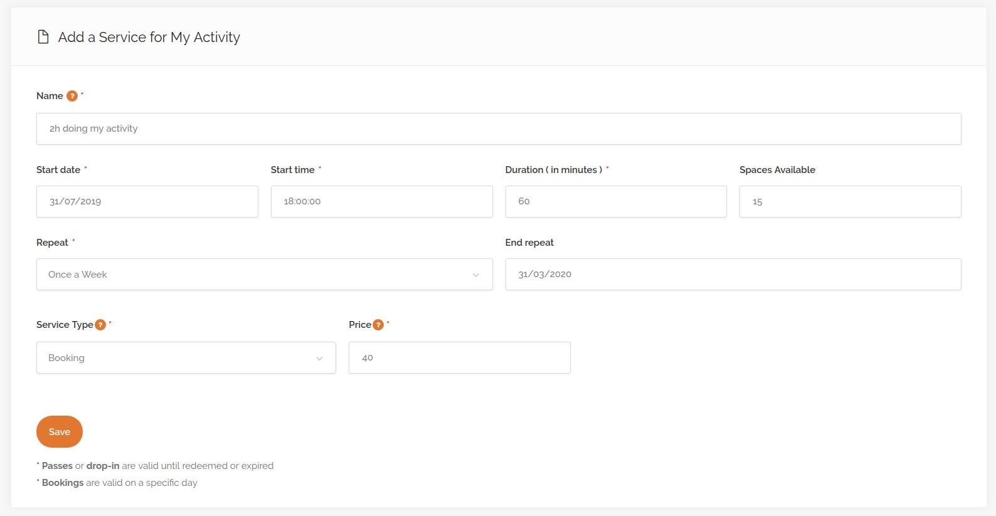The width and height of the screenshot is (996, 516).
Task: Focus the End repeat date field
Action: 733,274
